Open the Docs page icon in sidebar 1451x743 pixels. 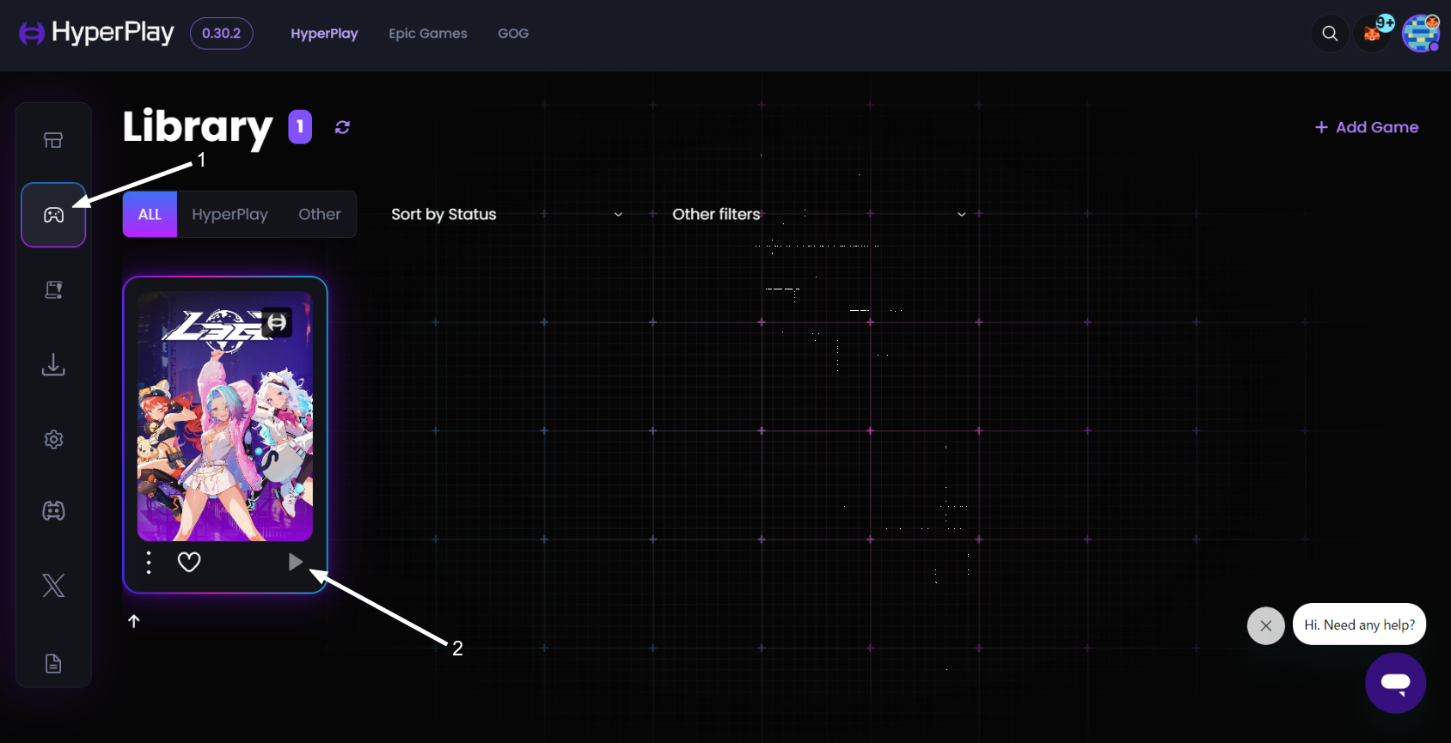53,663
